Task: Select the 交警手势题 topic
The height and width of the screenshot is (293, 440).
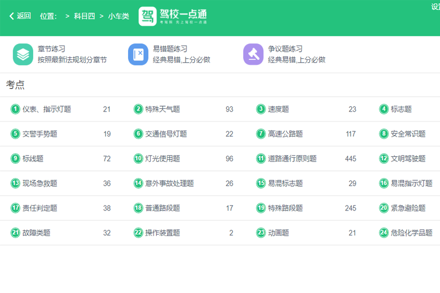Action: click(x=40, y=134)
